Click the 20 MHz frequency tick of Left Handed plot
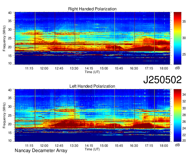This screenshot has width=189, height=154. pyautogui.click(x=10, y=124)
